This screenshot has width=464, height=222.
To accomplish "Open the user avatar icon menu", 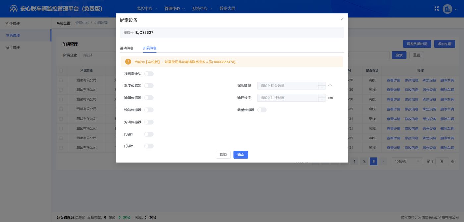I will [447, 9].
